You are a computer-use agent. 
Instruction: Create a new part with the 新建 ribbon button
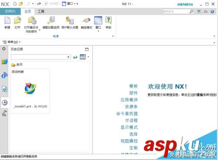click(x=7, y=23)
